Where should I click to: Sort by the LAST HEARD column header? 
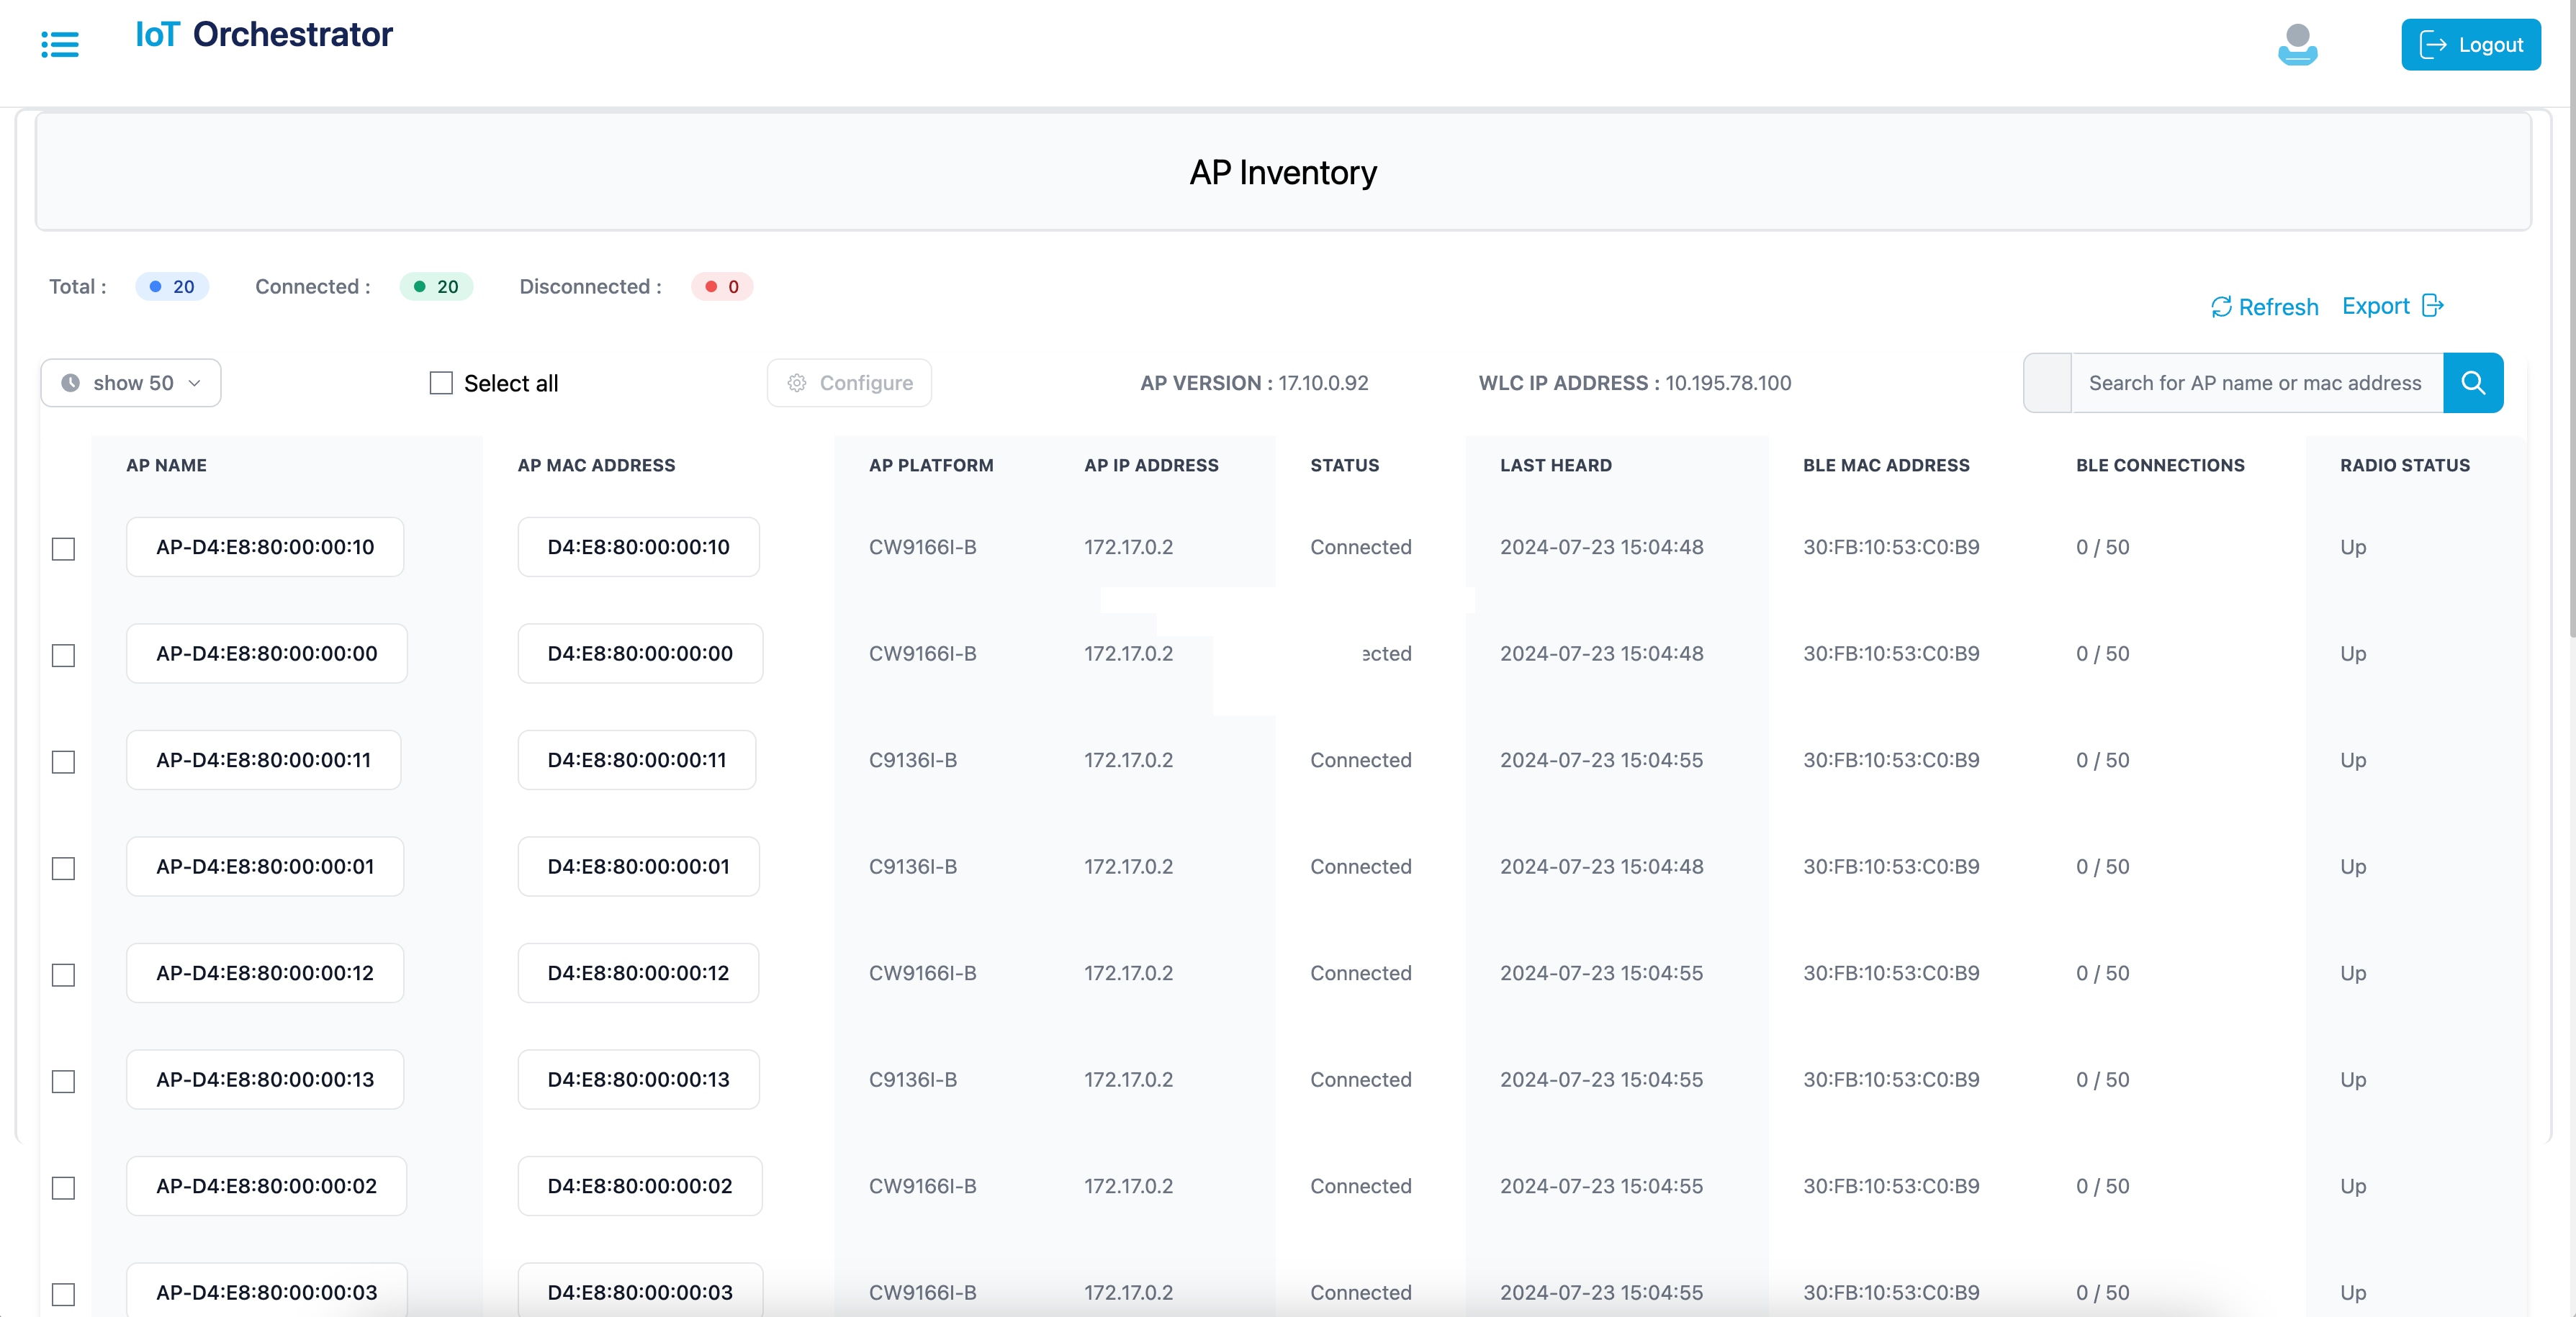pyautogui.click(x=1555, y=465)
